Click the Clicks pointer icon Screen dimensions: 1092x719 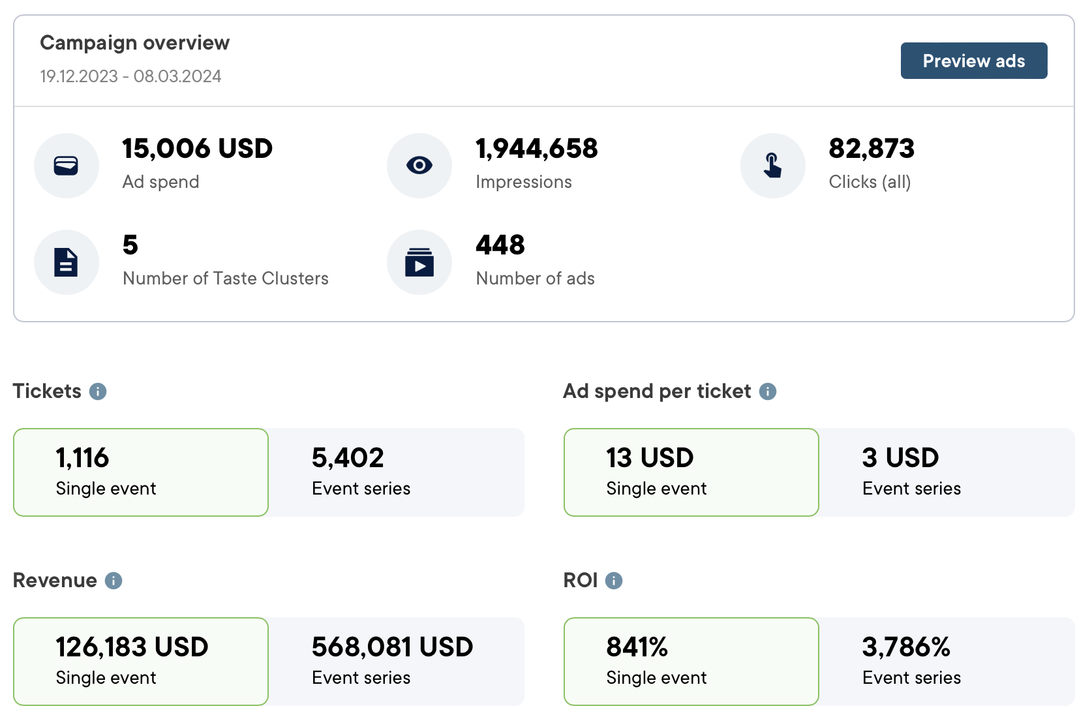[x=772, y=165]
